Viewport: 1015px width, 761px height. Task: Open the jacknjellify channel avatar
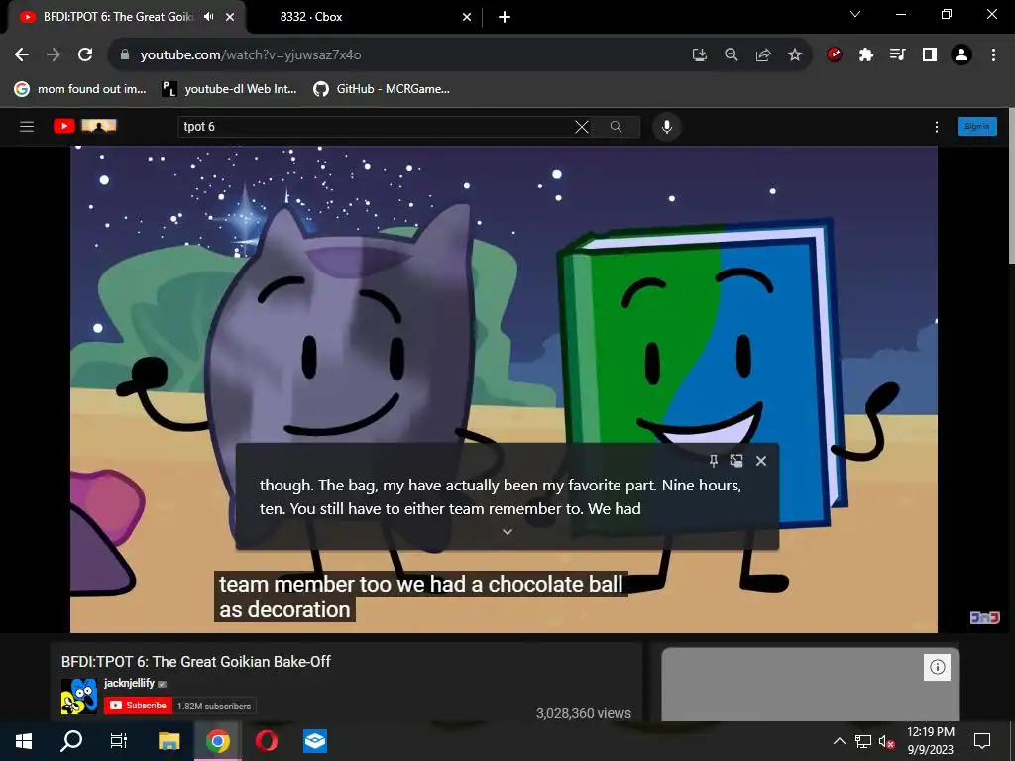point(79,697)
